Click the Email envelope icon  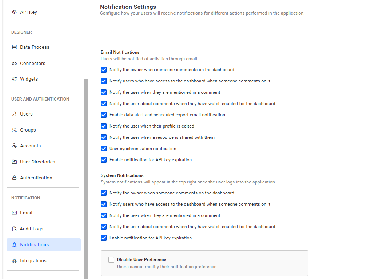14,213
